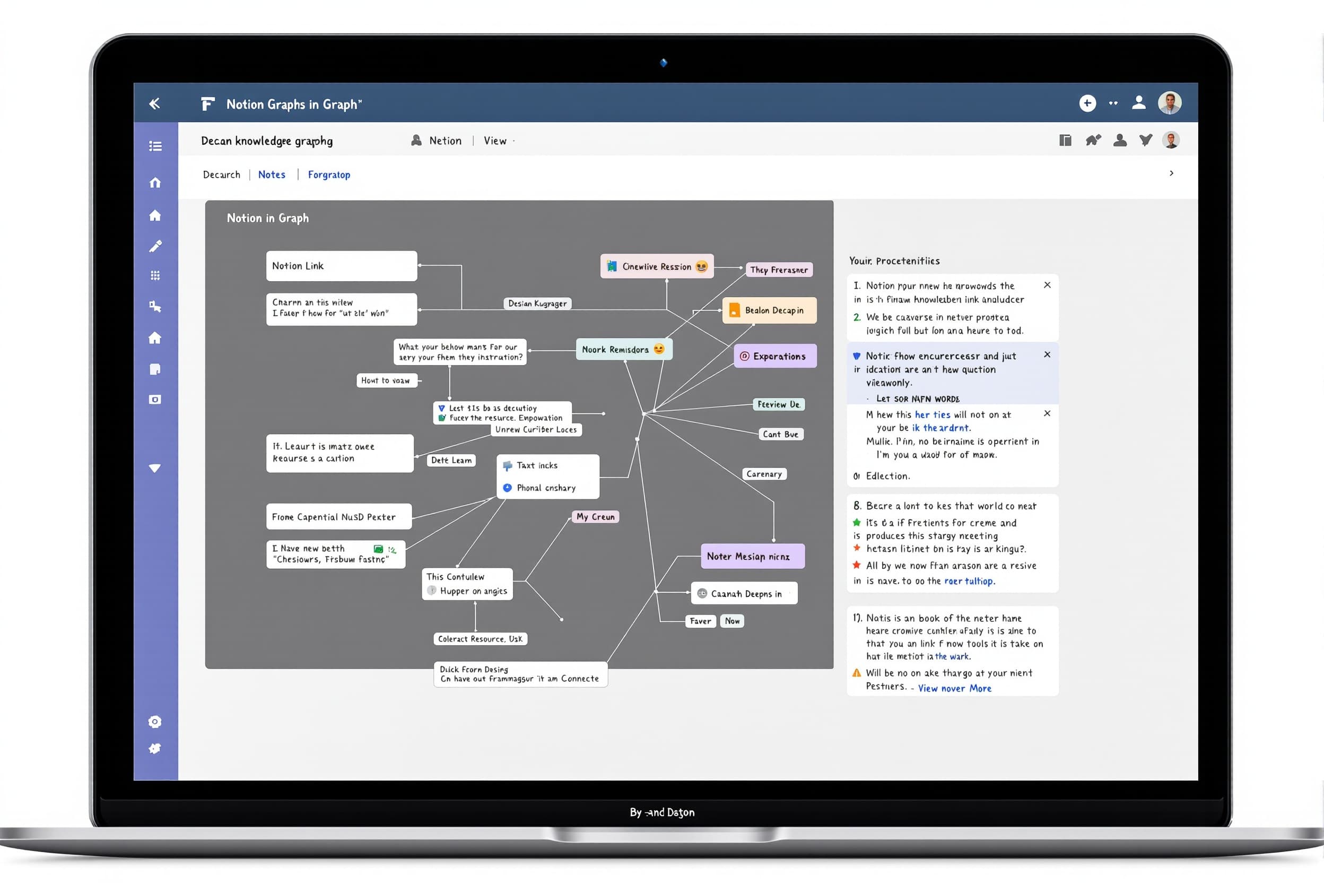Open the two-dot more options in header
The height and width of the screenshot is (883, 1324).
coord(1113,103)
